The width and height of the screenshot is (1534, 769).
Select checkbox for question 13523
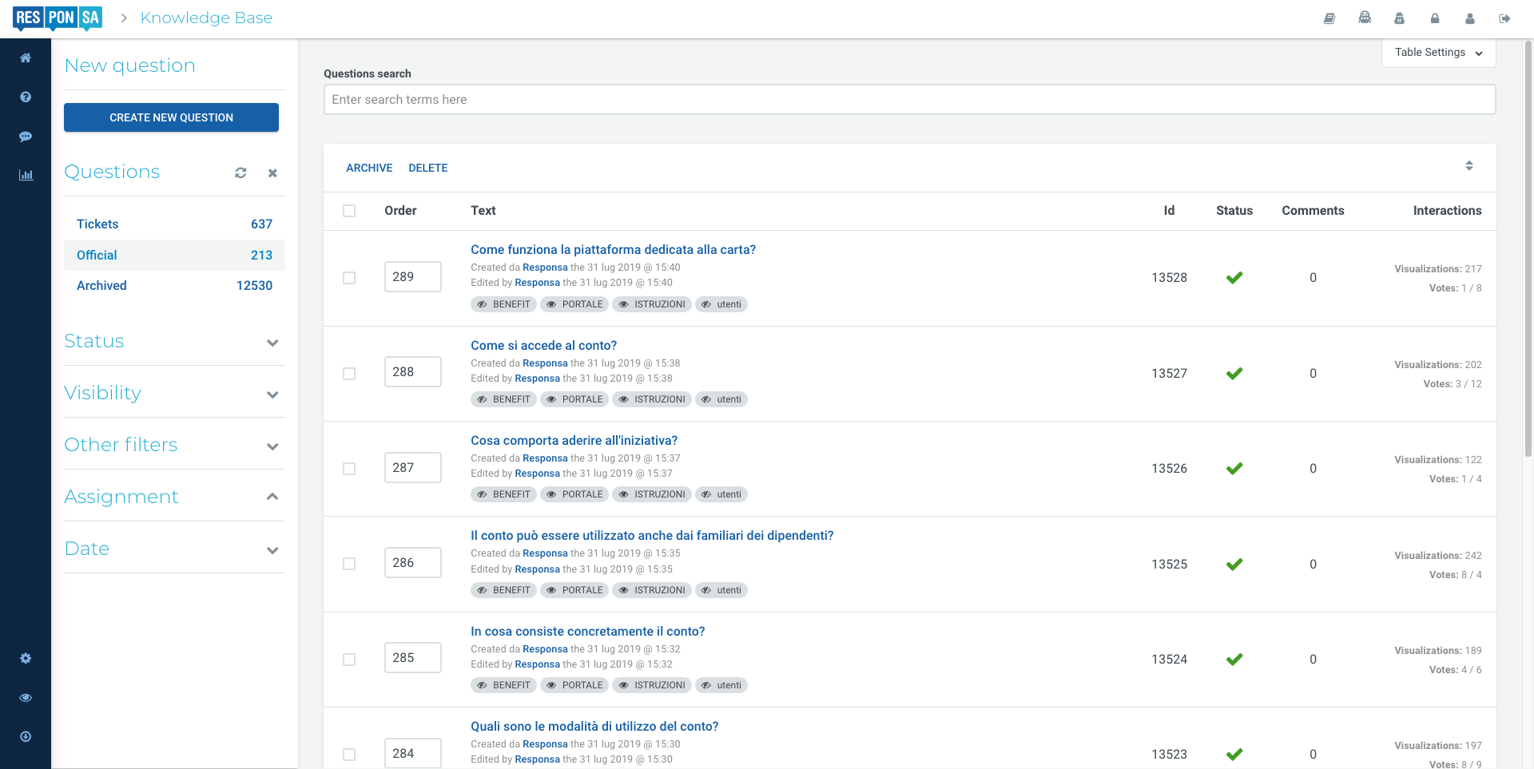tap(349, 755)
